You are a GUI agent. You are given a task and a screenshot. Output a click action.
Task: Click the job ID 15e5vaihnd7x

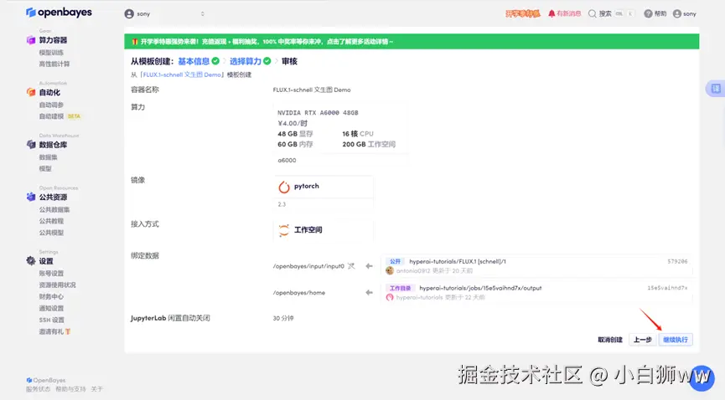[x=667, y=288]
